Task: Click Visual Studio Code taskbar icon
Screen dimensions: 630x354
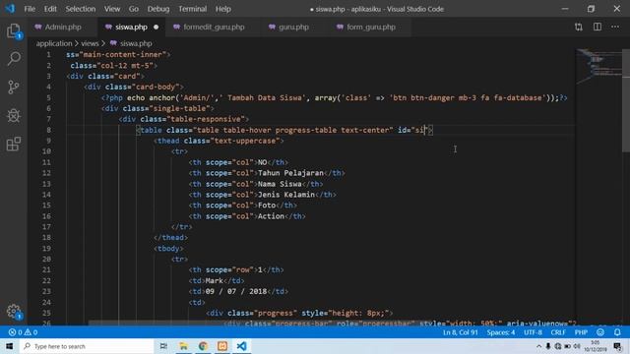Action: coord(241,346)
